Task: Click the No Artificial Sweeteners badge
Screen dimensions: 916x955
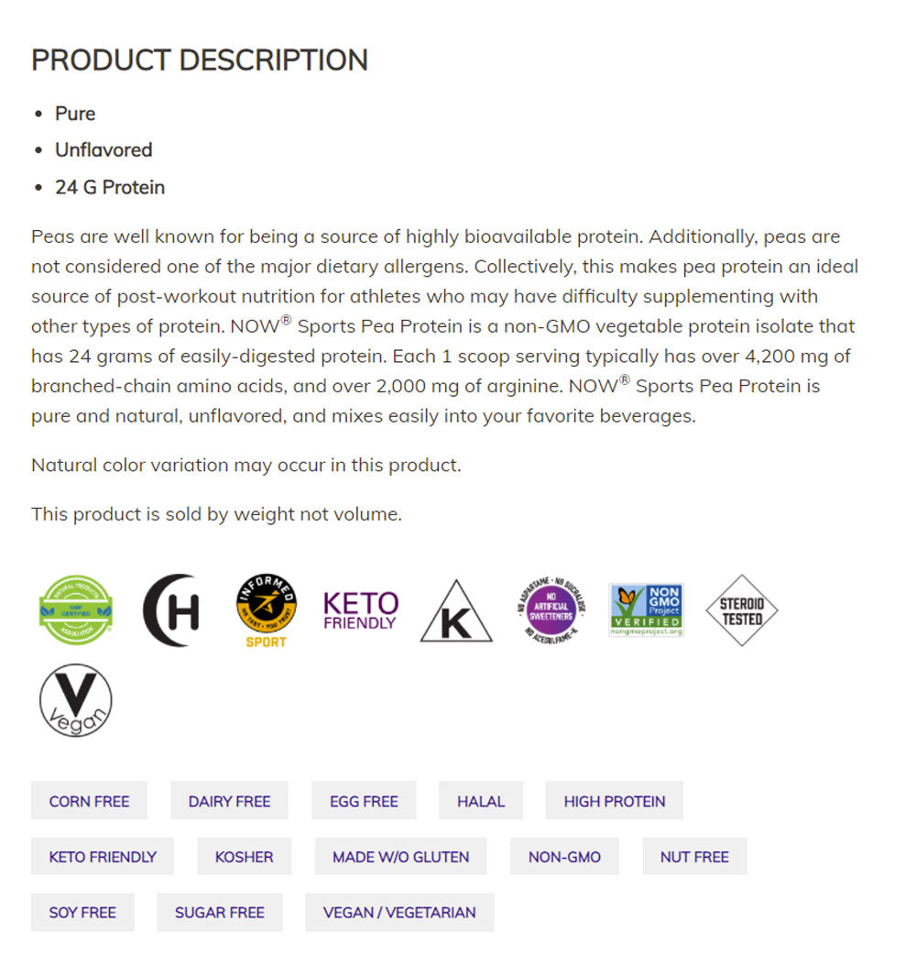Action: click(x=551, y=610)
